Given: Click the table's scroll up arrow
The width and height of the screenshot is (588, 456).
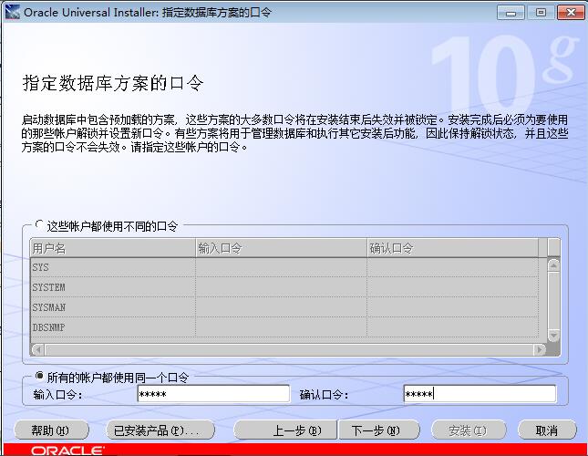Looking at the screenshot, I should (554, 264).
